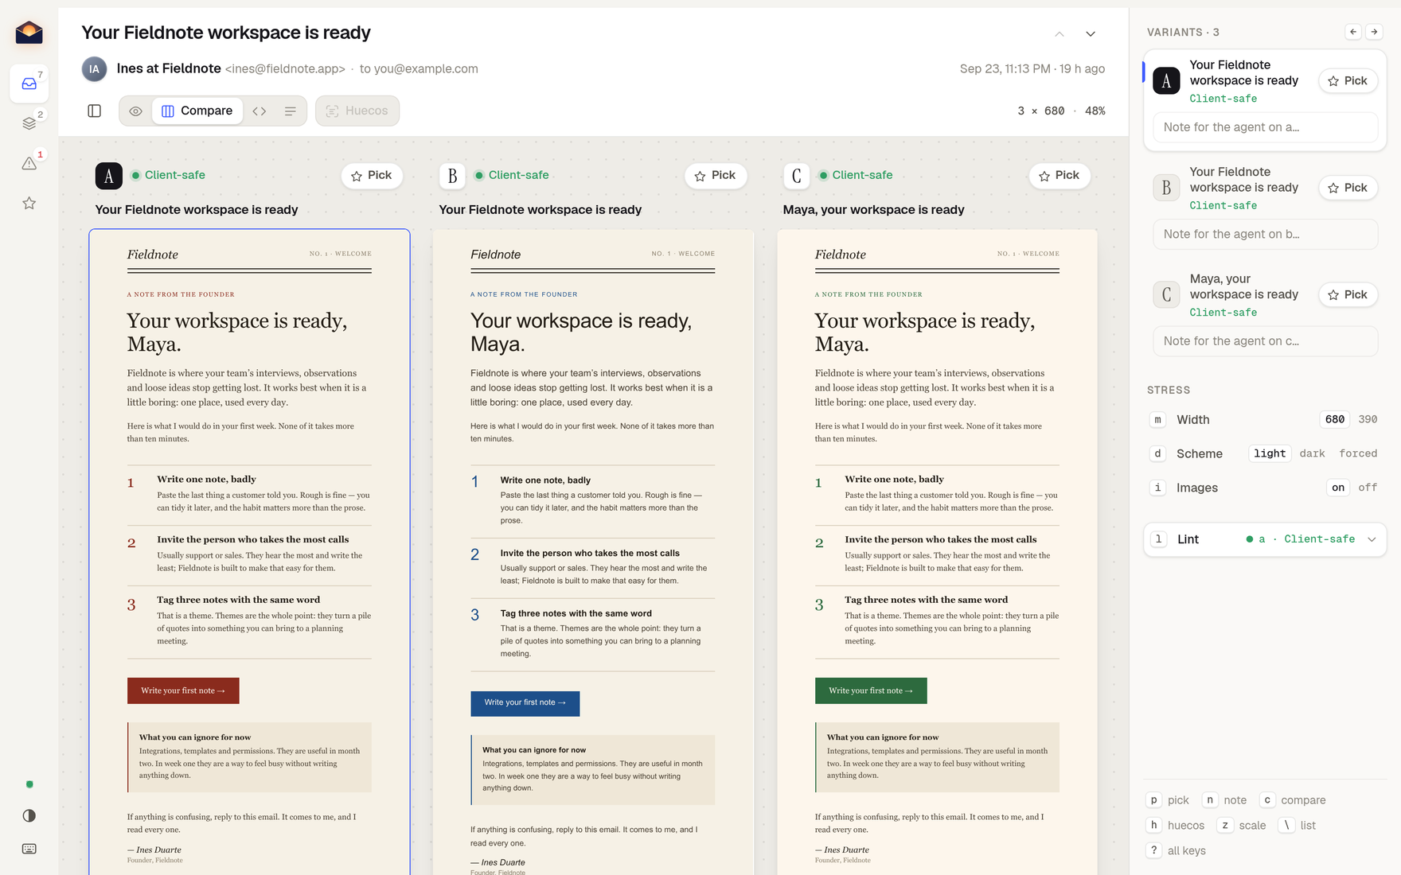Click the scale shortcut hint

click(x=1242, y=826)
